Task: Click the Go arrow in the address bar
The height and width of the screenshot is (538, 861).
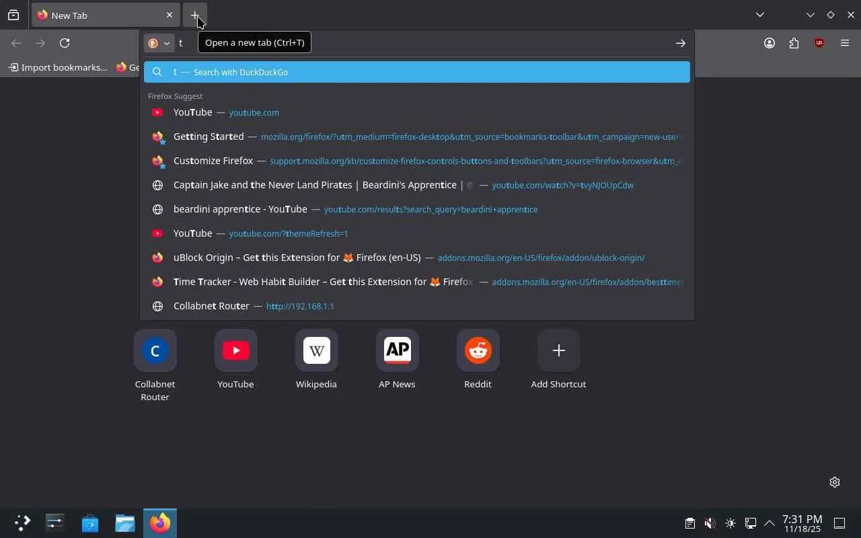Action: [681, 43]
